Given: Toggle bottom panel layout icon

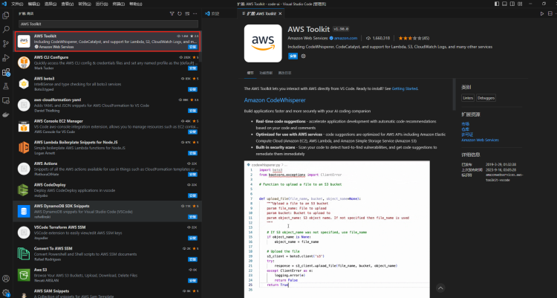Looking at the screenshot, I should coord(504,4).
